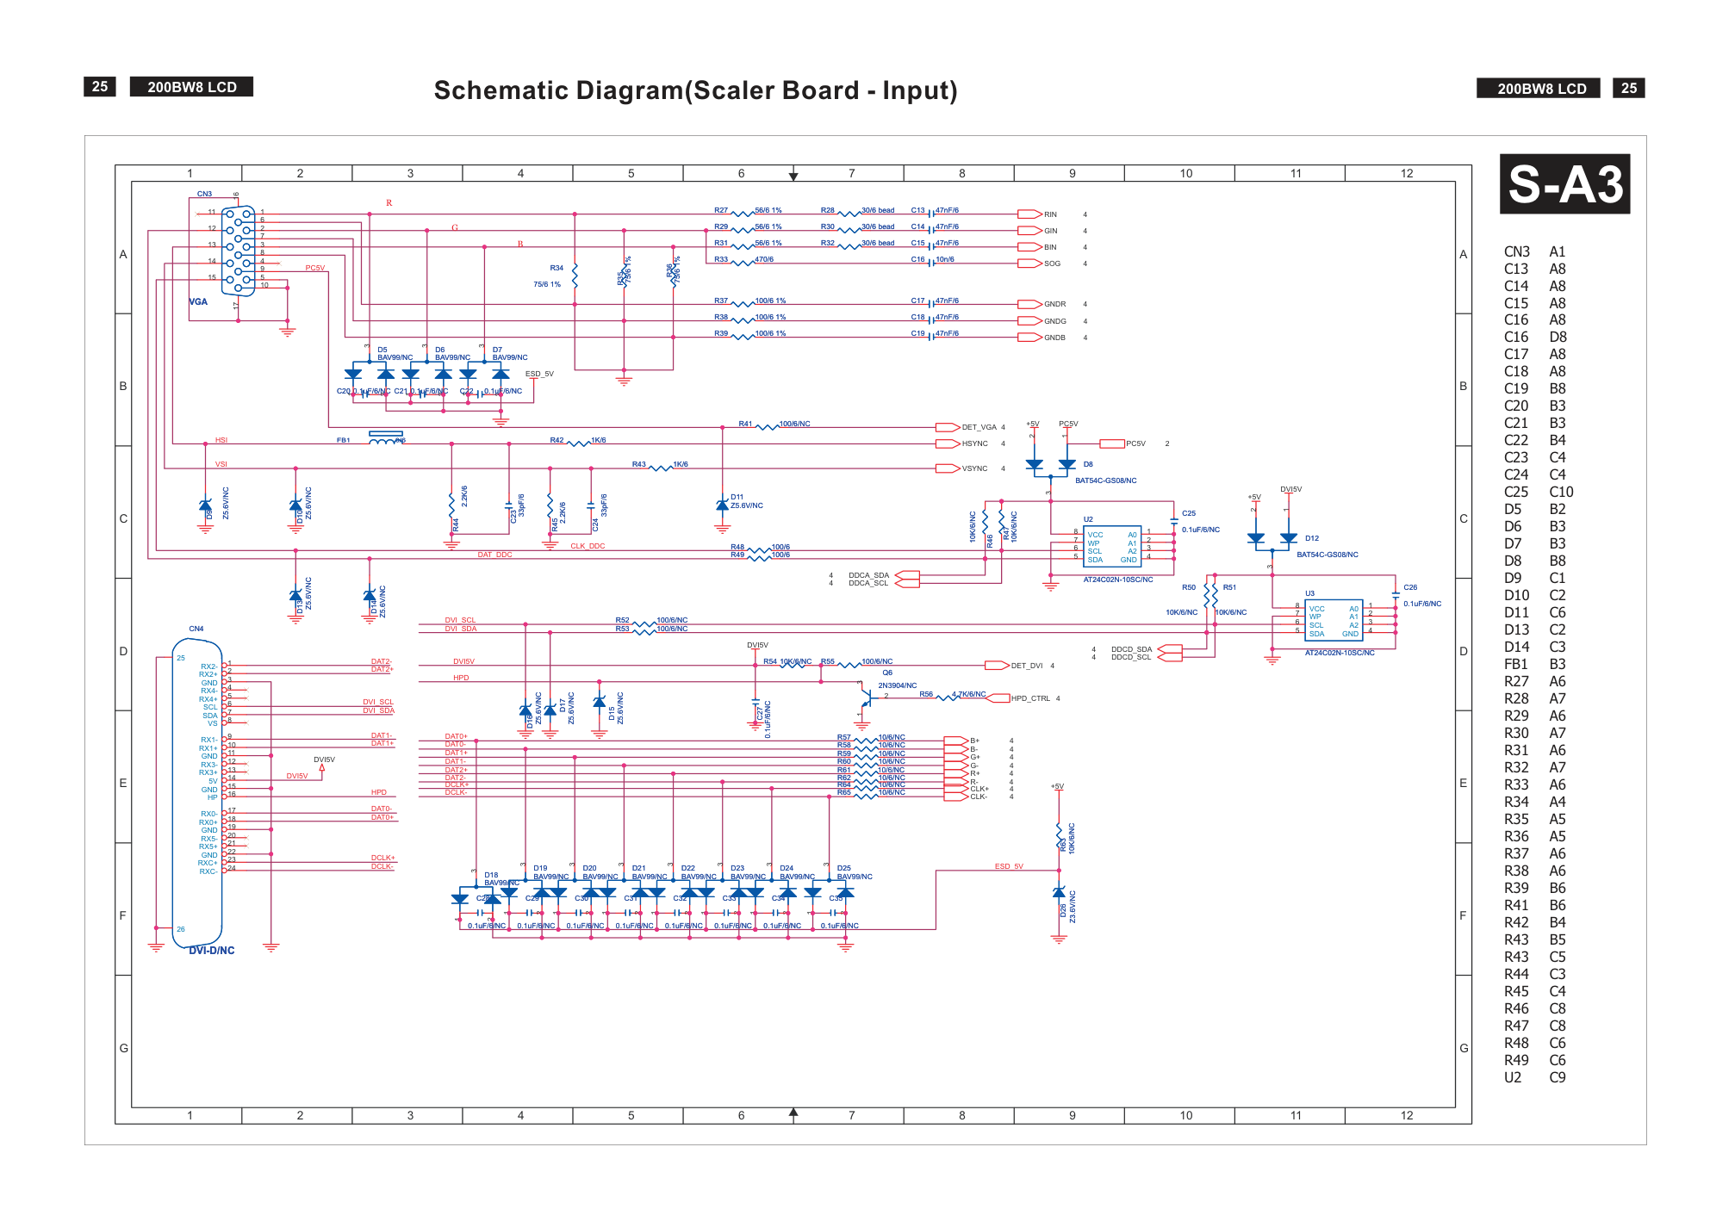Select the R34 75 ohm resistor
The width and height of the screenshot is (1710, 1209).
[x=575, y=277]
